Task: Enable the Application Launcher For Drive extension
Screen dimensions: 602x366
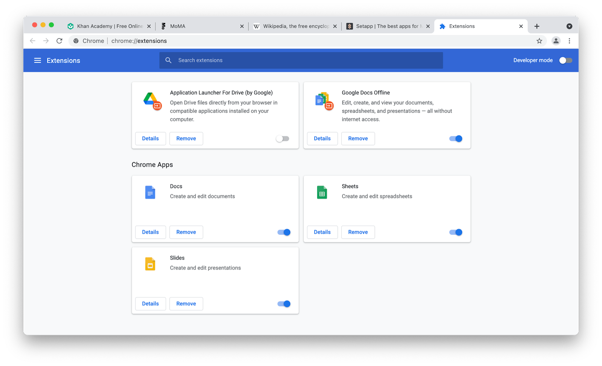Action: pos(283,139)
